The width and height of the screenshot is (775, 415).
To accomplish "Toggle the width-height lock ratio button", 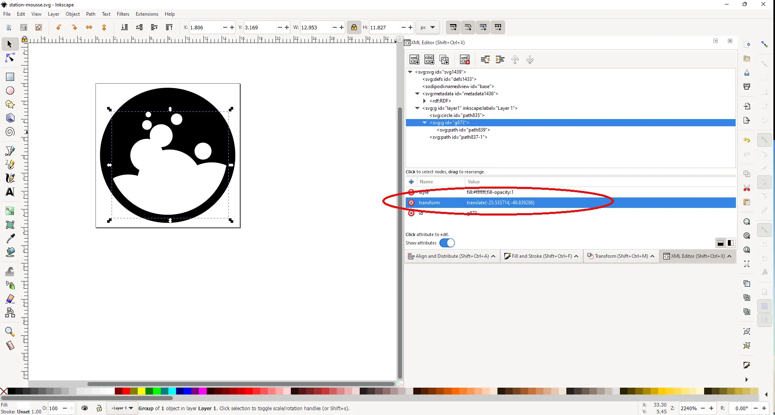I will pos(354,27).
